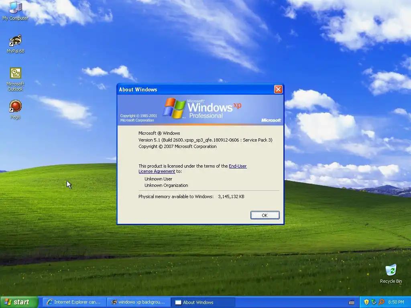The image size is (411, 308).
Task: Click the 8:50 PM clock
Action: (396, 302)
